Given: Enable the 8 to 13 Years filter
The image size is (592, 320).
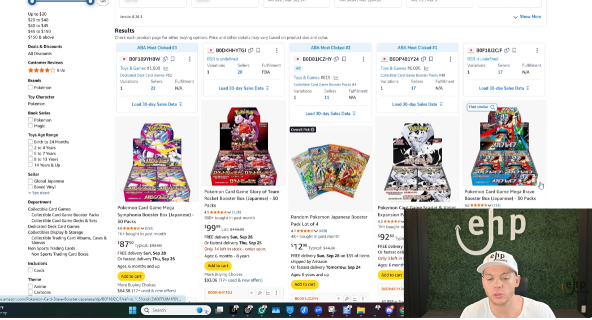Looking at the screenshot, I should [x=30, y=159].
